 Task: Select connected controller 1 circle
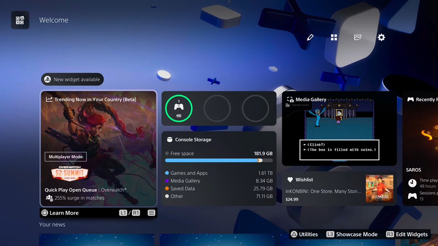(179, 108)
